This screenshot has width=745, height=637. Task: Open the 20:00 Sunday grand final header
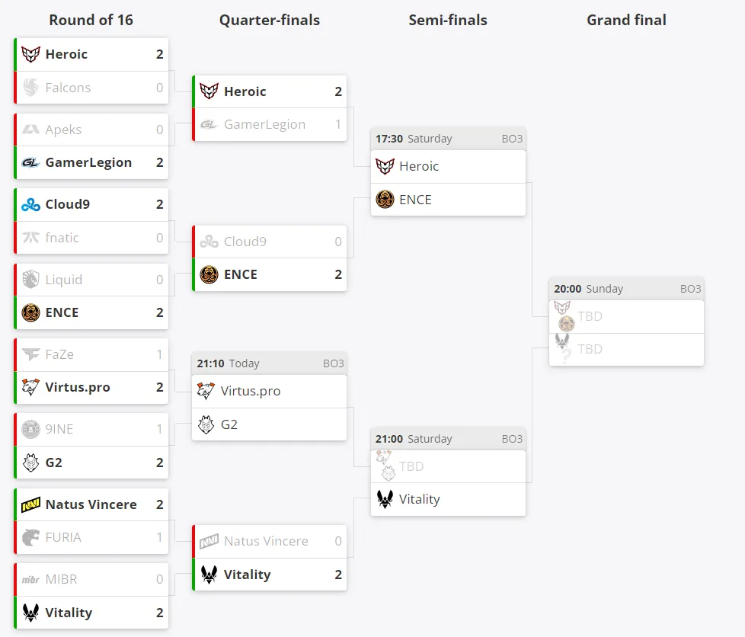coord(626,289)
